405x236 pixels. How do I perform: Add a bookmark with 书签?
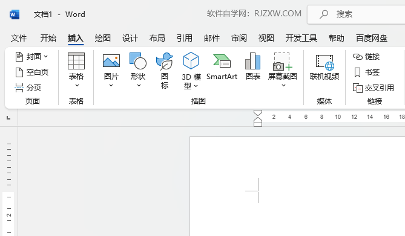366,72
